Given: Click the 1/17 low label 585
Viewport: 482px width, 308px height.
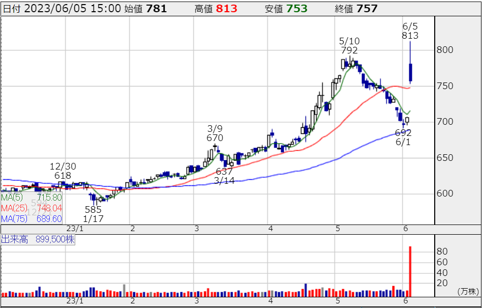Looking at the screenshot, I should point(93,209).
